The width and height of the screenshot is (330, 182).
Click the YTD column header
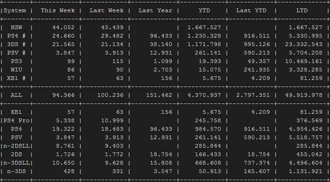click(x=204, y=10)
